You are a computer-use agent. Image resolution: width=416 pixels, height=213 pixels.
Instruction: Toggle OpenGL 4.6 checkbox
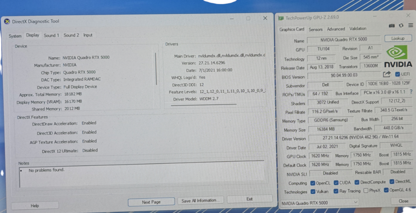pyautogui.click(x=386, y=190)
